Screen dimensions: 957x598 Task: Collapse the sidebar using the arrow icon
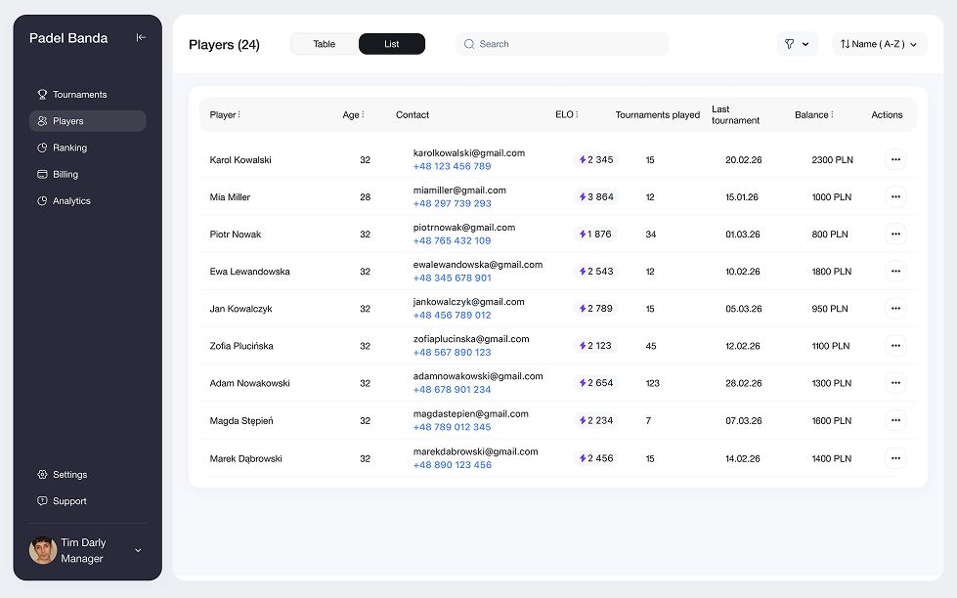tap(141, 38)
